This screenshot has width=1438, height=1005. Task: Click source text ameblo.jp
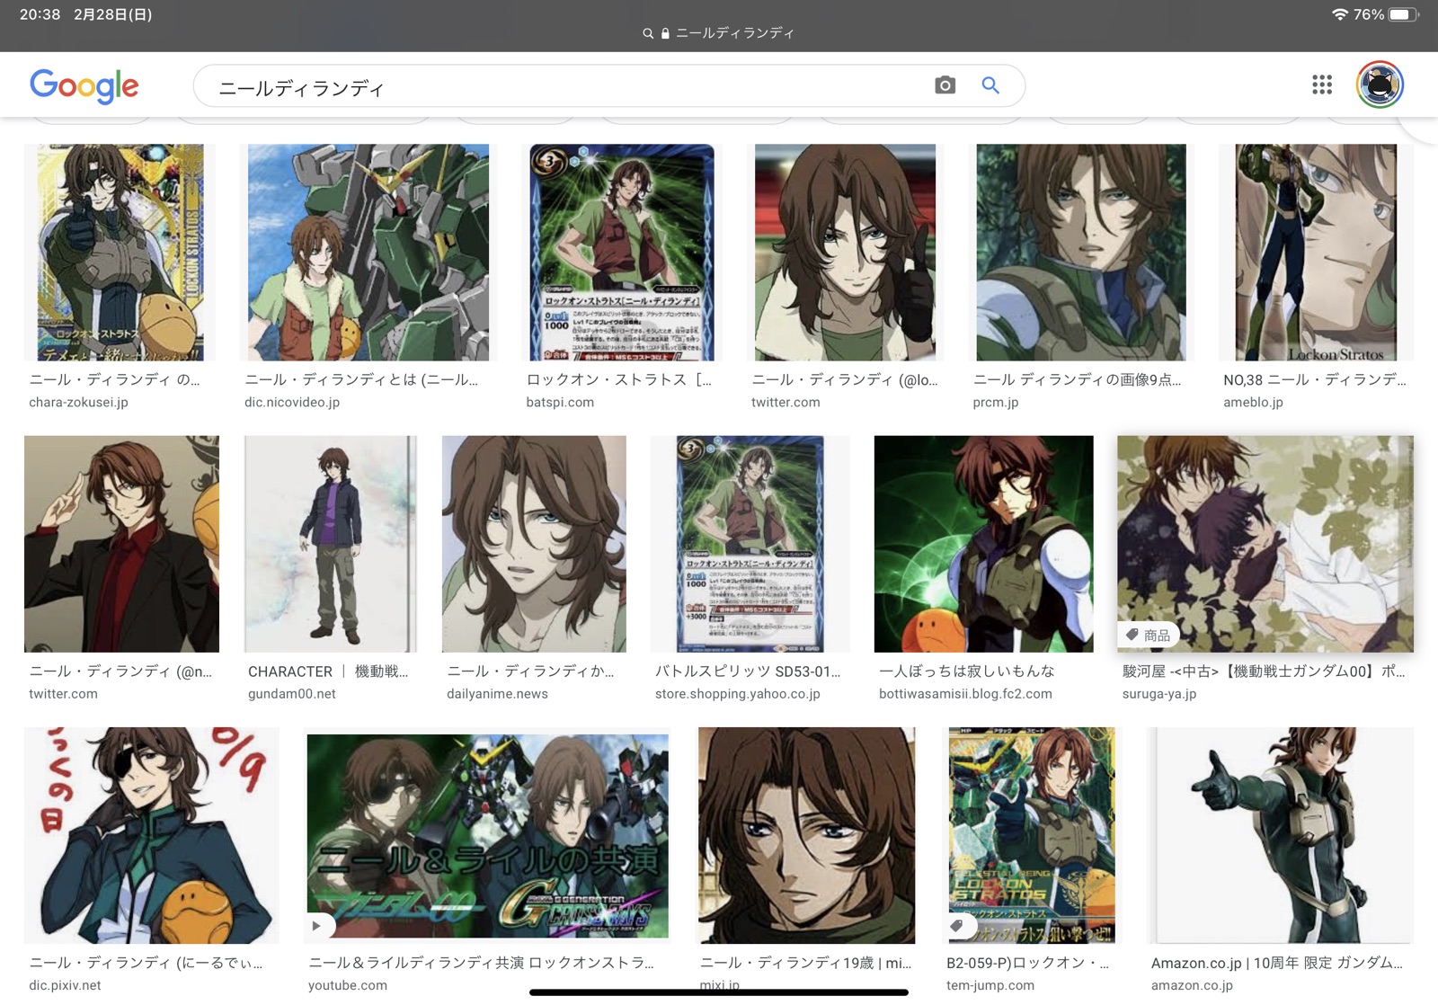tap(1253, 402)
